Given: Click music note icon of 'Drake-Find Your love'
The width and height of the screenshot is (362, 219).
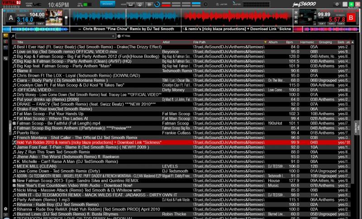Looking at the screenshot, I should (x=14, y=109).
